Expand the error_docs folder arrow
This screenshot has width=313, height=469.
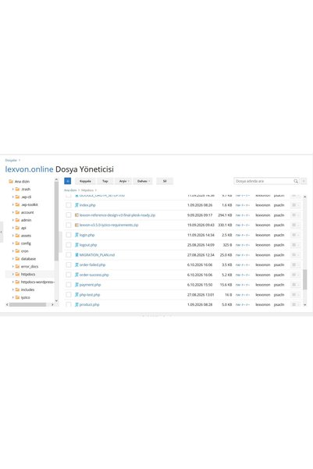[12, 267]
